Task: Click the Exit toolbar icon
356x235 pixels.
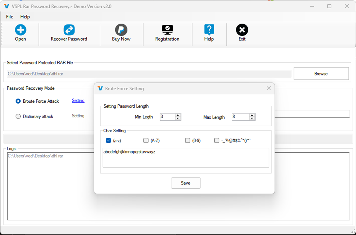Action: click(242, 30)
